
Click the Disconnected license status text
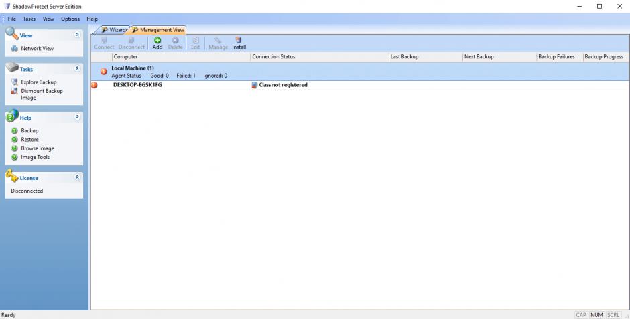(27, 191)
